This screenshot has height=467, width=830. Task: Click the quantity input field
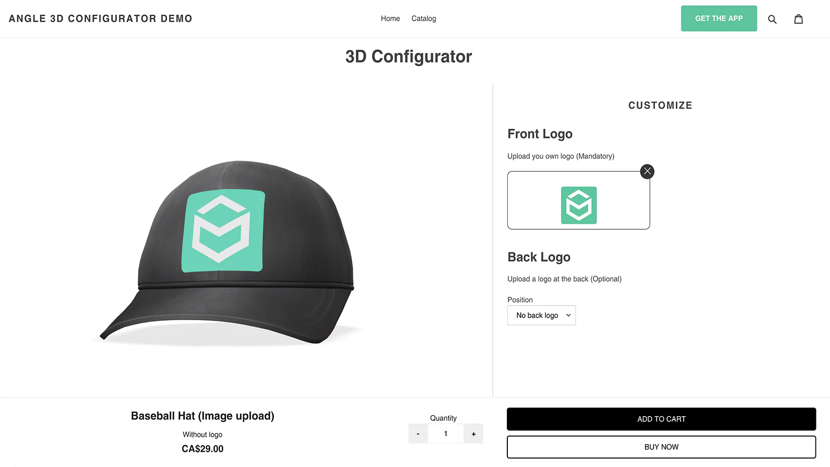pyautogui.click(x=445, y=433)
